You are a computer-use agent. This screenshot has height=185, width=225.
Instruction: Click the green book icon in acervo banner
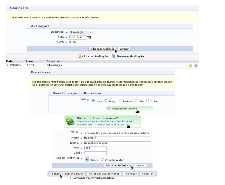click(70, 122)
